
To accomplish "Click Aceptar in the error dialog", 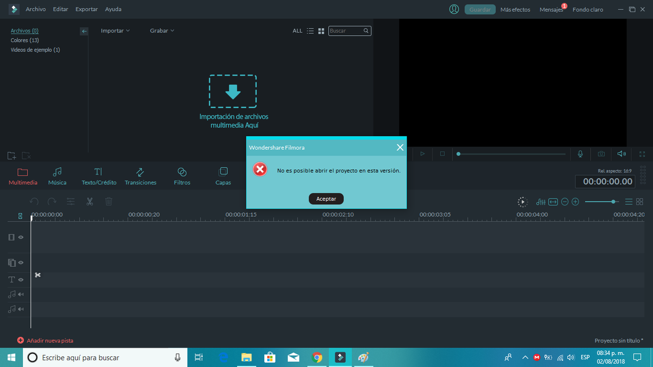I will click(x=326, y=199).
